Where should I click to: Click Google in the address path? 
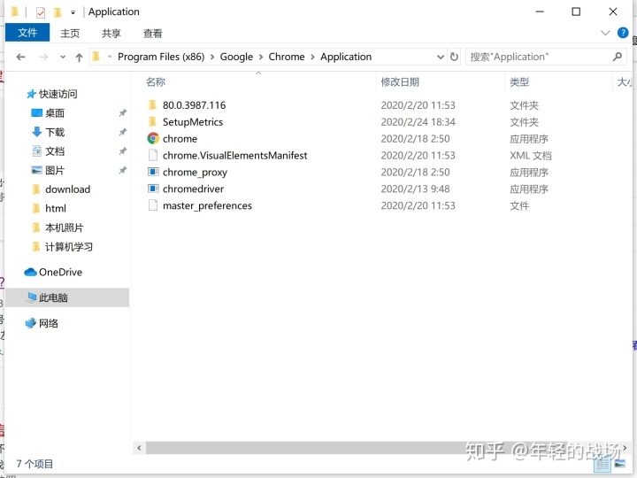click(x=236, y=57)
